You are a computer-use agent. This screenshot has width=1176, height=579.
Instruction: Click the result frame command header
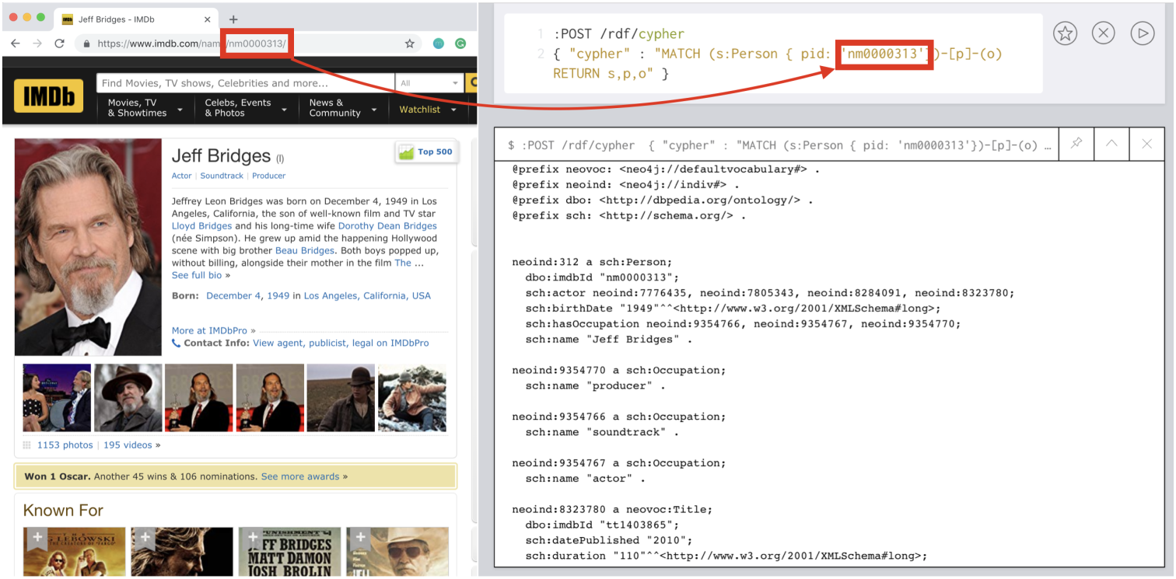(780, 145)
